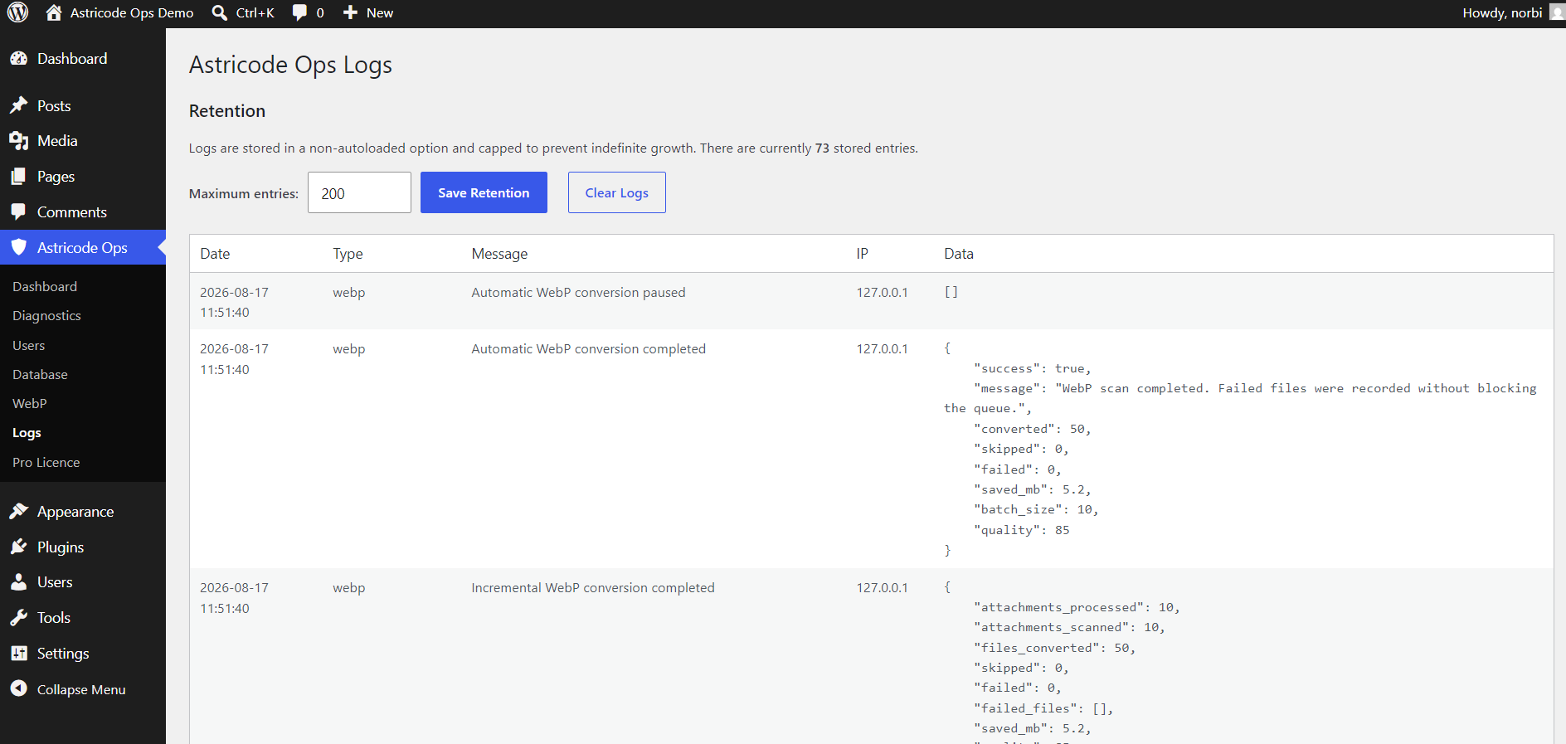Open the Media menu item

point(83,141)
